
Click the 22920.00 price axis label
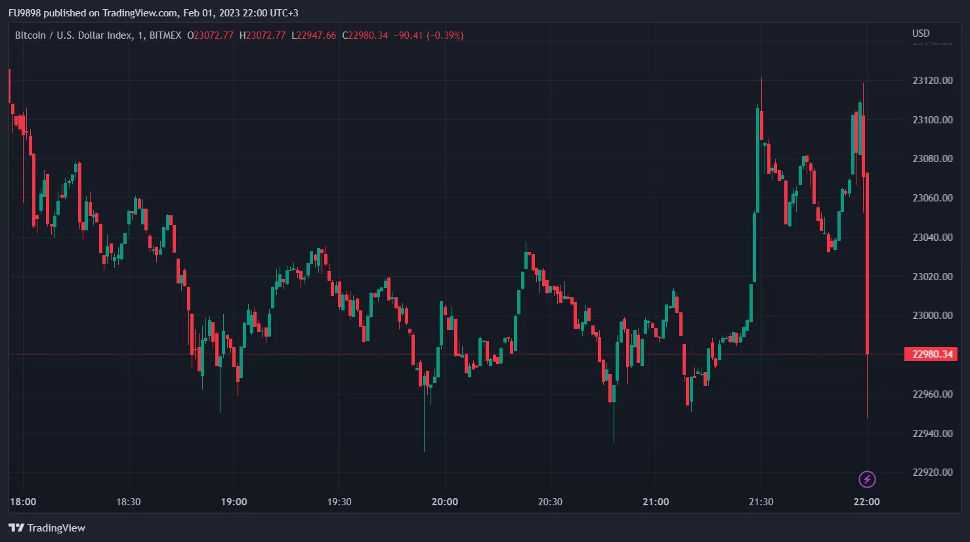tap(933, 472)
